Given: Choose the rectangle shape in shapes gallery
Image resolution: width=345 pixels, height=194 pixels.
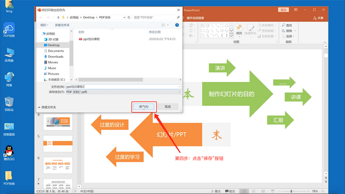Looking at the screenshot, I should point(222,26).
